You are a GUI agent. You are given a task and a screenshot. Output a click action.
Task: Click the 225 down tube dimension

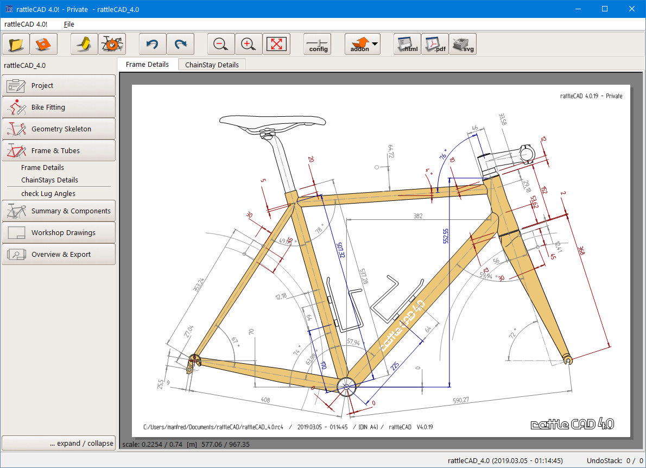[394, 366]
